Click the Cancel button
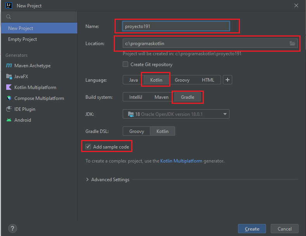The height and width of the screenshot is (236, 306). point(285,229)
